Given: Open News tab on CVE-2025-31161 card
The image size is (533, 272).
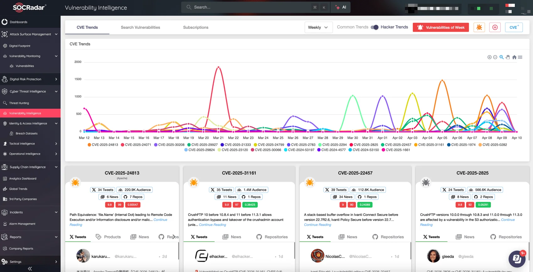Looking at the screenshot, I should 232,237.
